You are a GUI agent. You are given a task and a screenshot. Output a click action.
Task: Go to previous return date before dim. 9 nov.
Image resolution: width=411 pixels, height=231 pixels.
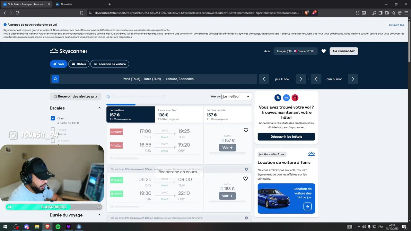click(316, 79)
